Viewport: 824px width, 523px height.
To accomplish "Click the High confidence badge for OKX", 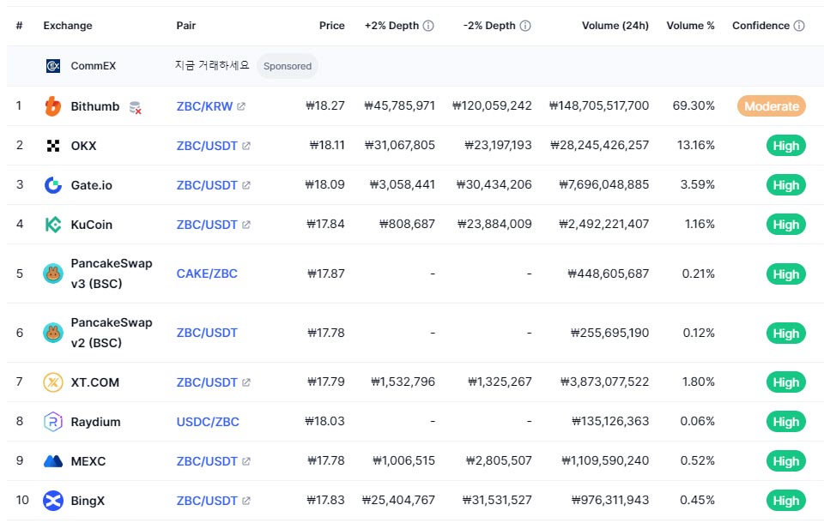I will coord(786,146).
